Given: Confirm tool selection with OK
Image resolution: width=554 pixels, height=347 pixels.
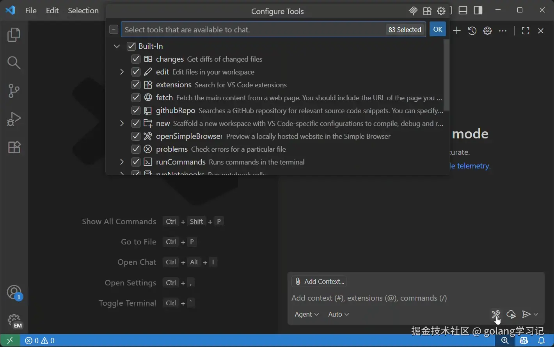Looking at the screenshot, I should [437, 29].
